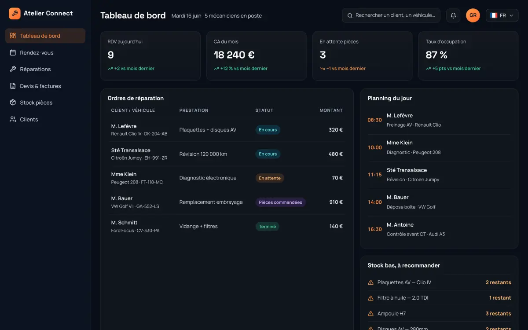This screenshot has width=528, height=330.
Task: Select the 10:00 Mme Klein appointment
Action: tap(439, 147)
